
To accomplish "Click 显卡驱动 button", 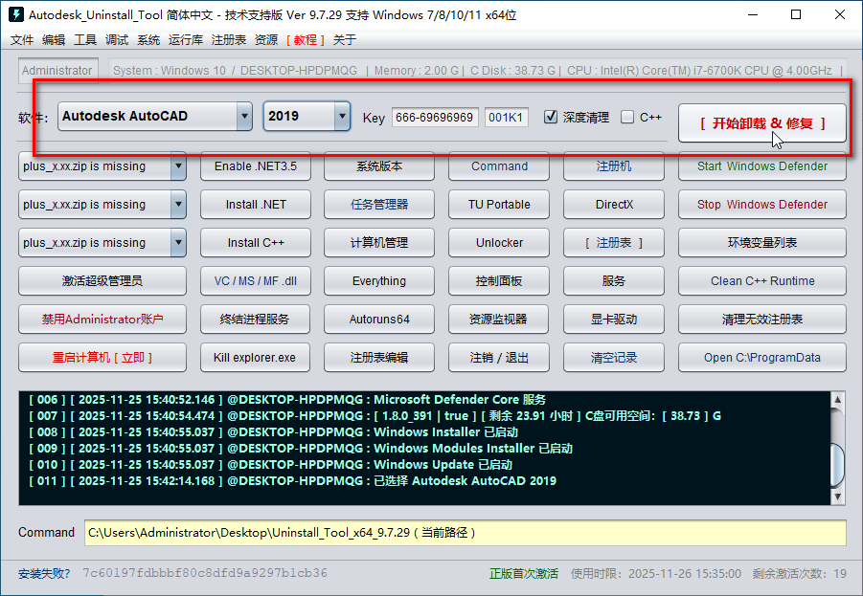I will point(614,319).
